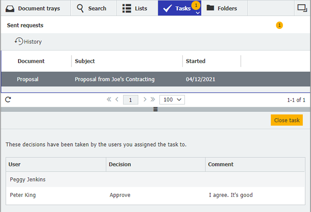Go to the next results page

tap(145, 100)
